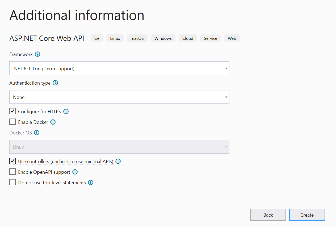Click the Additional information heading
Viewport: 336px width, 227px height.
pos(77,15)
